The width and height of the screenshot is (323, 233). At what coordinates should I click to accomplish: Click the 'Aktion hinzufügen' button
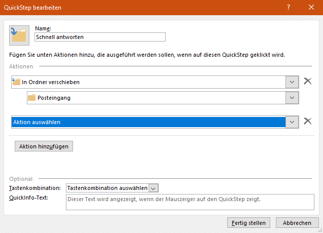tap(44, 146)
